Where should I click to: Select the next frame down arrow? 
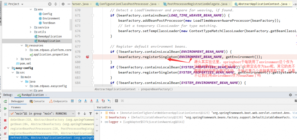click(x=85, y=114)
